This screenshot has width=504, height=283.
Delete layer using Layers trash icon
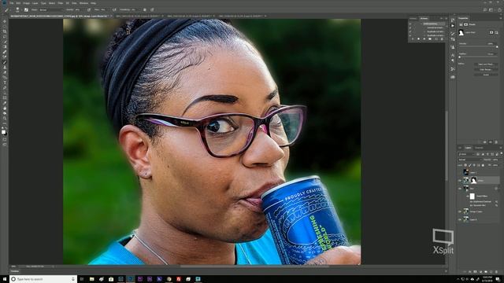pyautogui.click(x=497, y=271)
